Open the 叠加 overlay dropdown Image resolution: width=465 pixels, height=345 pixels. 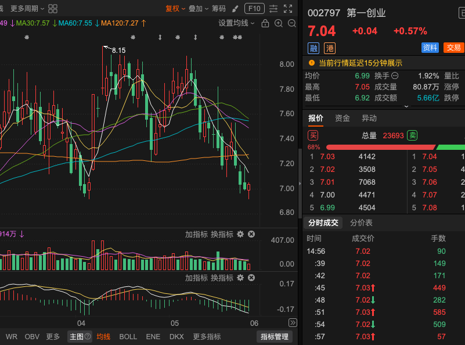click(199, 9)
